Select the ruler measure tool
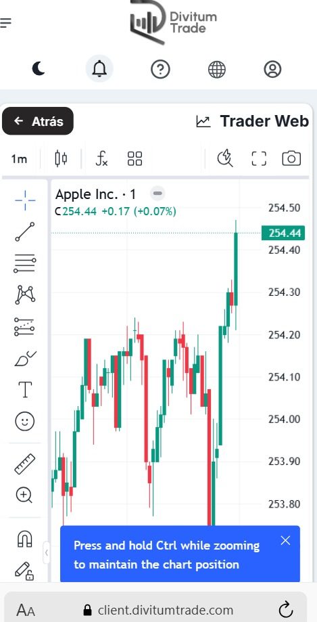This screenshot has height=622, width=317. [x=25, y=464]
